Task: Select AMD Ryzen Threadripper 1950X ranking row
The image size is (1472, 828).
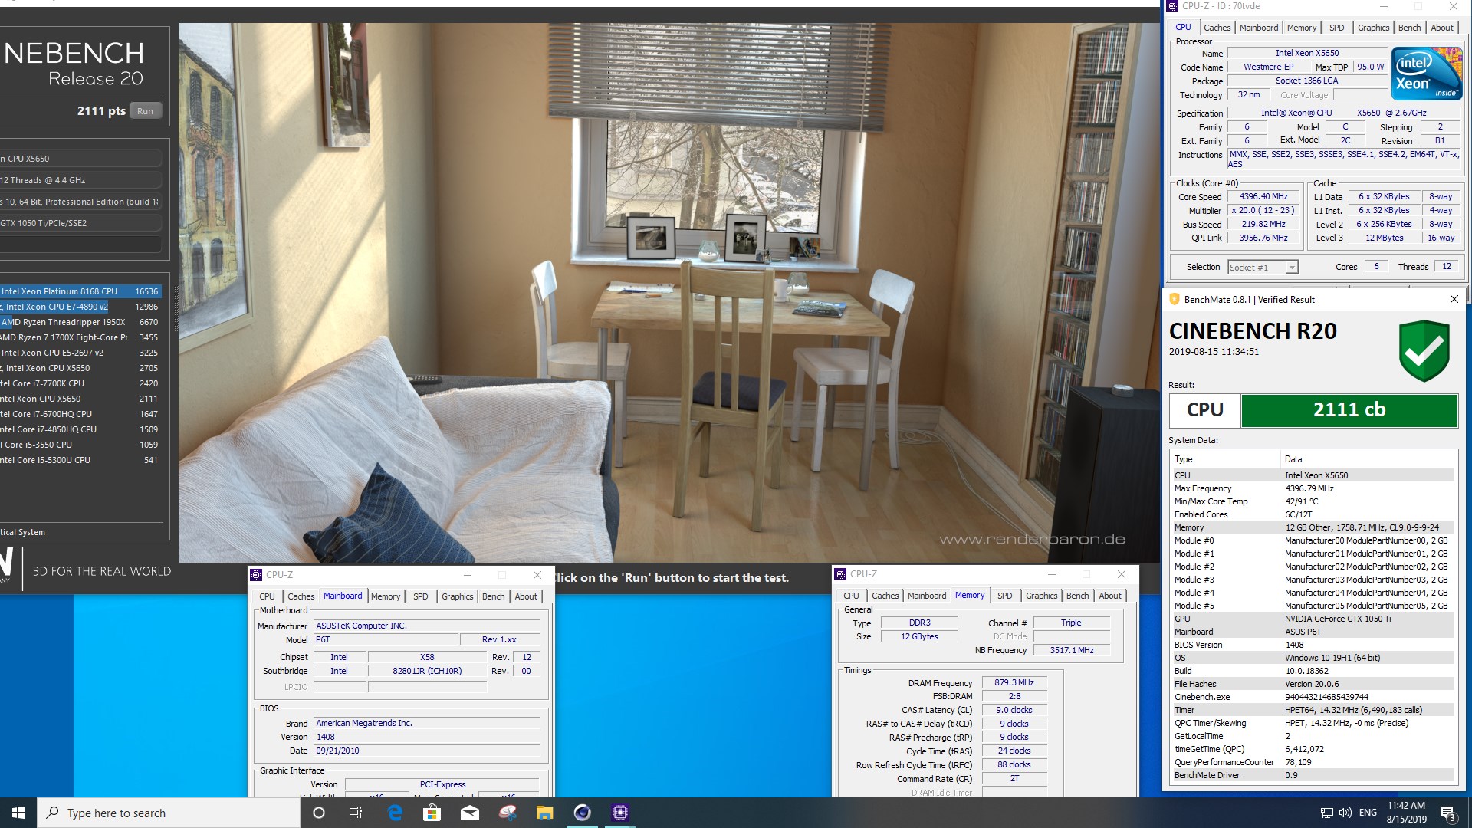Action: pyautogui.click(x=80, y=322)
